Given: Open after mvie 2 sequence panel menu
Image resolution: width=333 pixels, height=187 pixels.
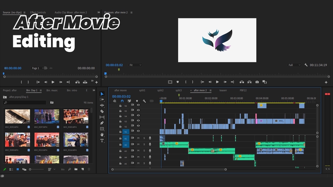Looking at the screenshot, I should [x=211, y=90].
